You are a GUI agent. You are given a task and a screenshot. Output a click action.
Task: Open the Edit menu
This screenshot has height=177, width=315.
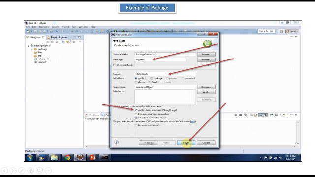(34, 27)
